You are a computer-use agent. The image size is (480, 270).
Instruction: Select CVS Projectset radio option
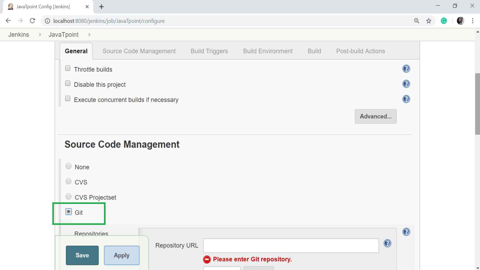click(68, 196)
